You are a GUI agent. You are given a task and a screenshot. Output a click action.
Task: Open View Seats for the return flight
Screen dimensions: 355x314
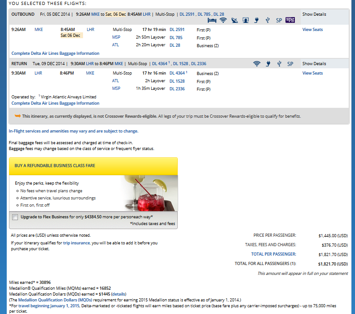pos(312,73)
